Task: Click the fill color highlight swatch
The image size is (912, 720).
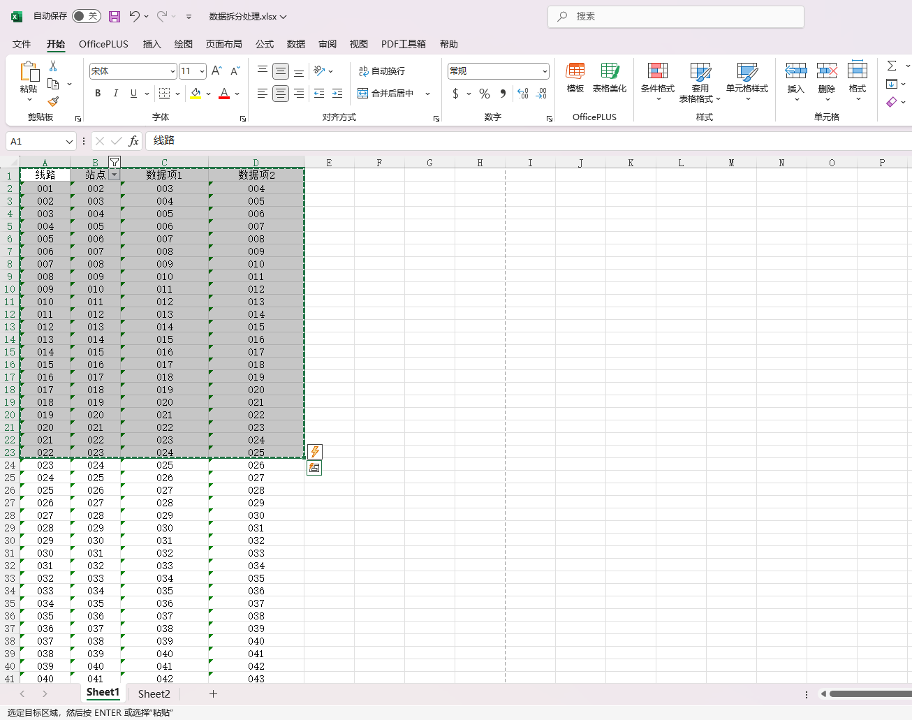Action: coord(196,93)
